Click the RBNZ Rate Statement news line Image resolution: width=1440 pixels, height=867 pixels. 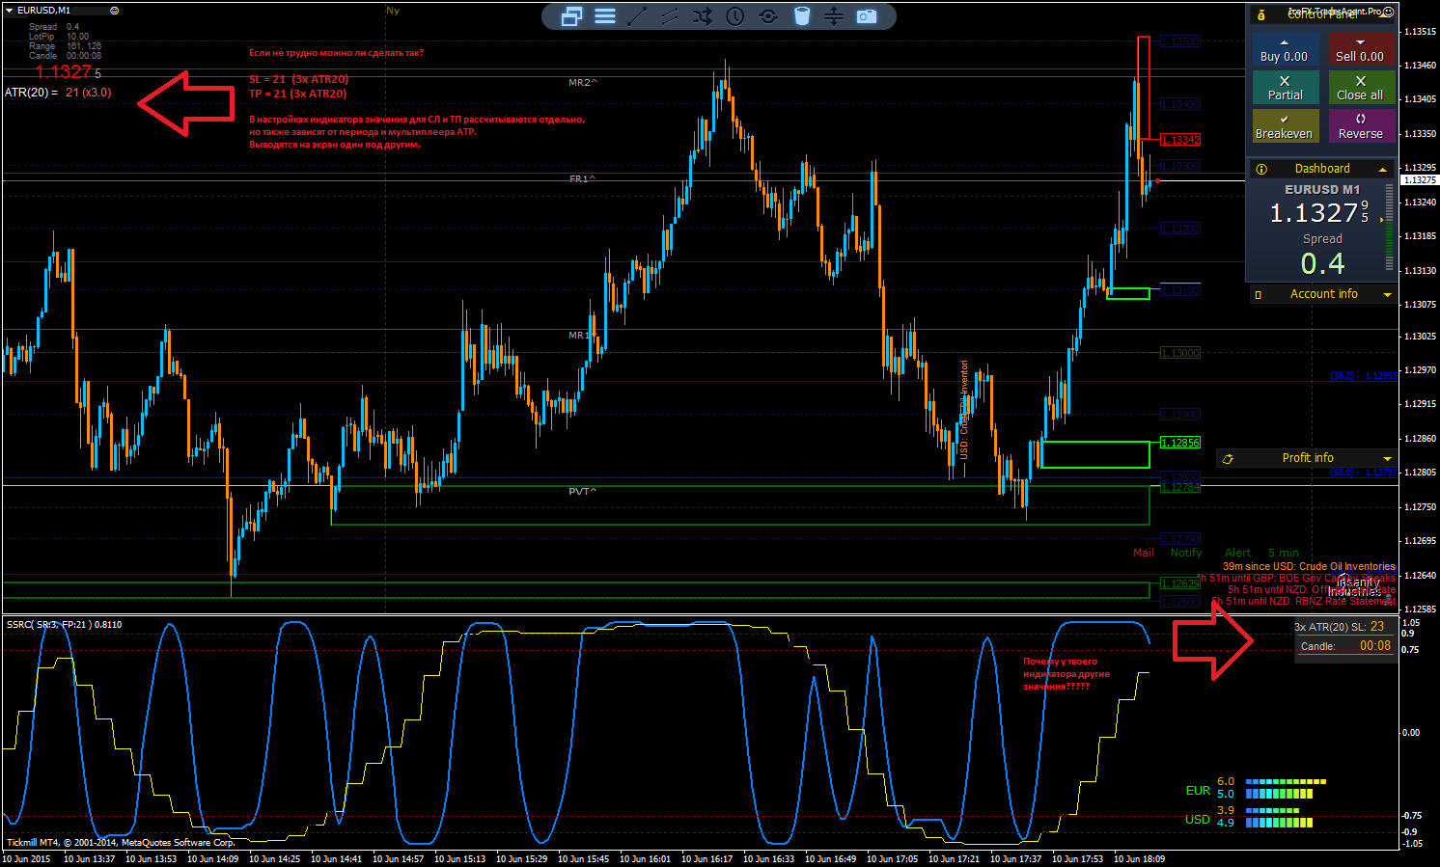(1304, 601)
